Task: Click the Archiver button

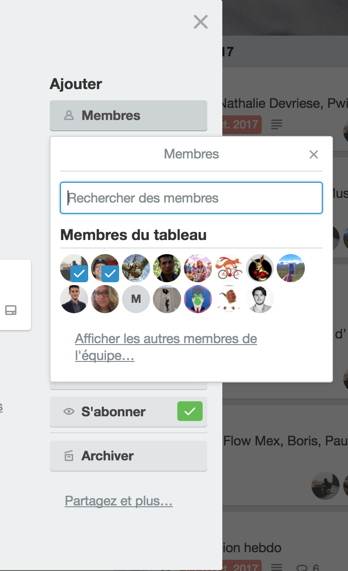Action: point(129,455)
